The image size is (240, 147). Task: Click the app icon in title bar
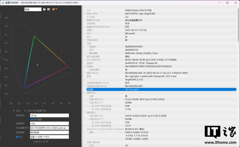(x=2, y=2)
